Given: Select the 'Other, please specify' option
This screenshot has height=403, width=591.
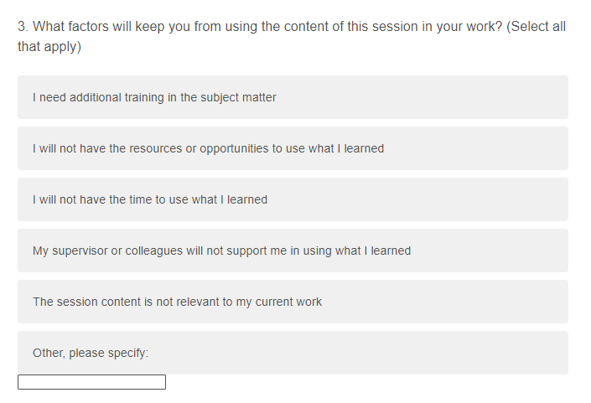Looking at the screenshot, I should 293,353.
